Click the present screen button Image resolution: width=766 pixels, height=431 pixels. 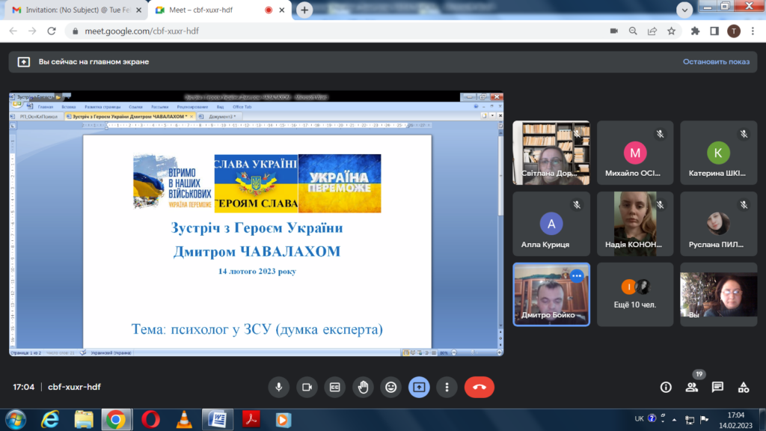coord(419,387)
